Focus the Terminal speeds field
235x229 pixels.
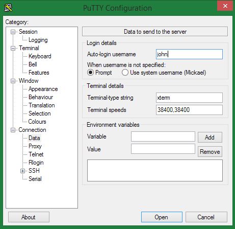(x=189, y=110)
